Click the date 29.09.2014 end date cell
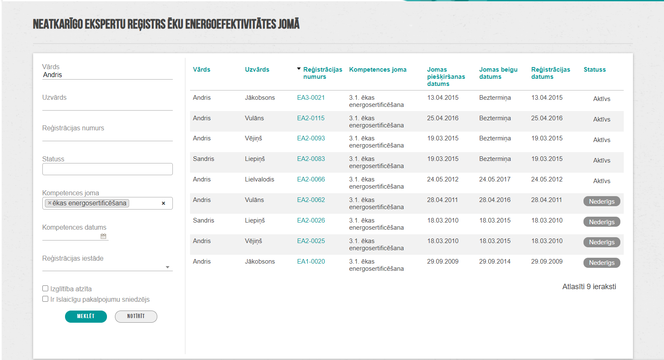This screenshot has width=664, height=360. [495, 262]
